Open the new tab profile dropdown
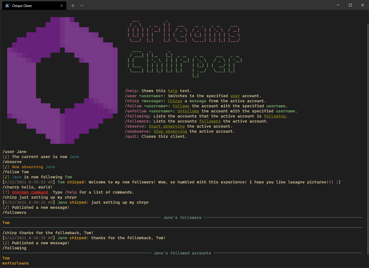The image size is (369, 268). click(x=81, y=6)
